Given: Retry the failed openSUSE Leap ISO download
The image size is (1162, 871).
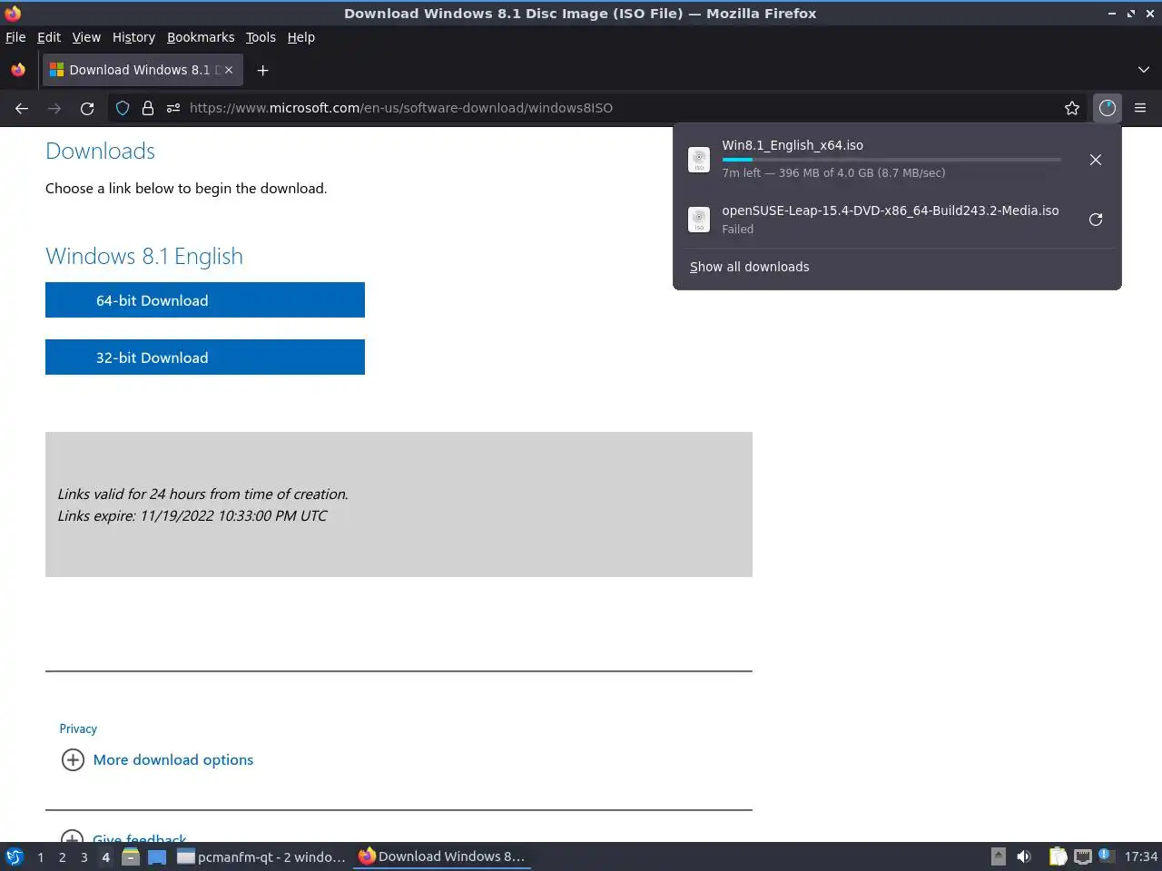Looking at the screenshot, I should coord(1096,220).
